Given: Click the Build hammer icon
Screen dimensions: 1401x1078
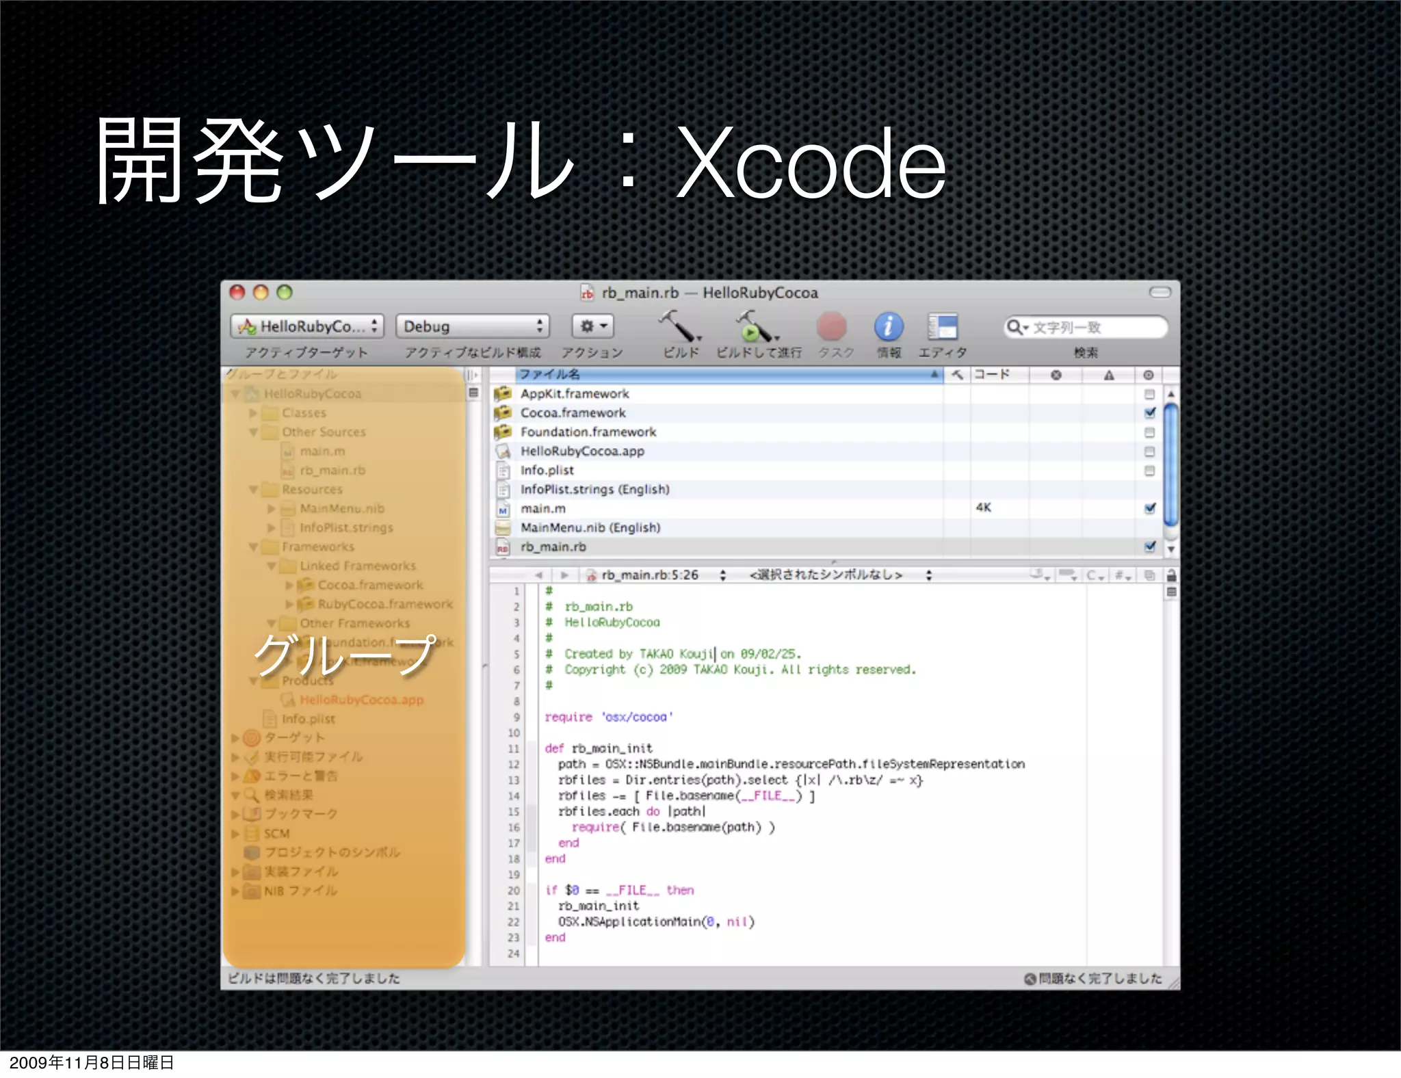Looking at the screenshot, I should (679, 326).
